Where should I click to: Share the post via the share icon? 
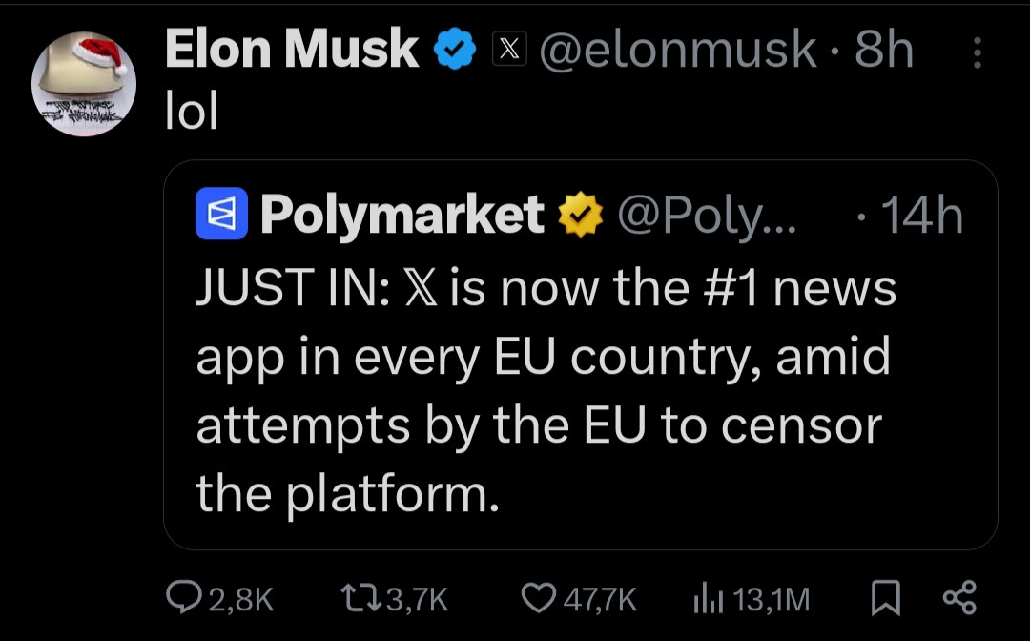coord(958,598)
